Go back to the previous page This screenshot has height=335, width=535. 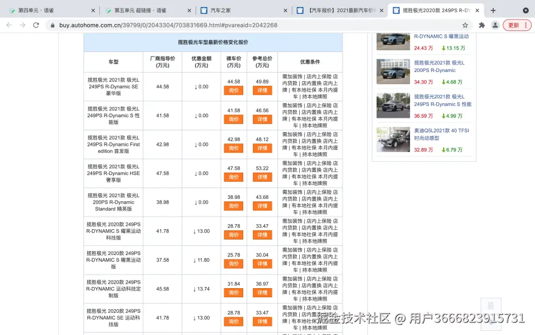(x=9, y=25)
